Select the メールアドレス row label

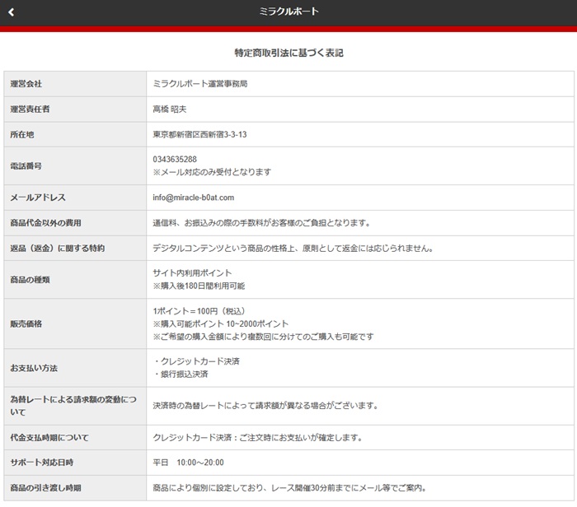pyautogui.click(x=37, y=198)
